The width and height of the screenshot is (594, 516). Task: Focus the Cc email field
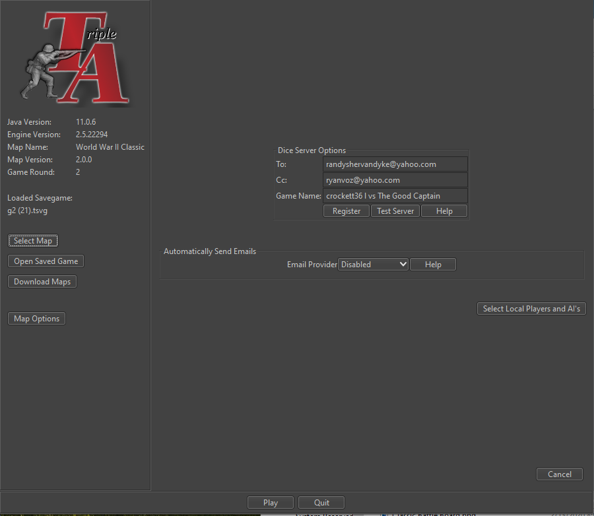click(395, 180)
